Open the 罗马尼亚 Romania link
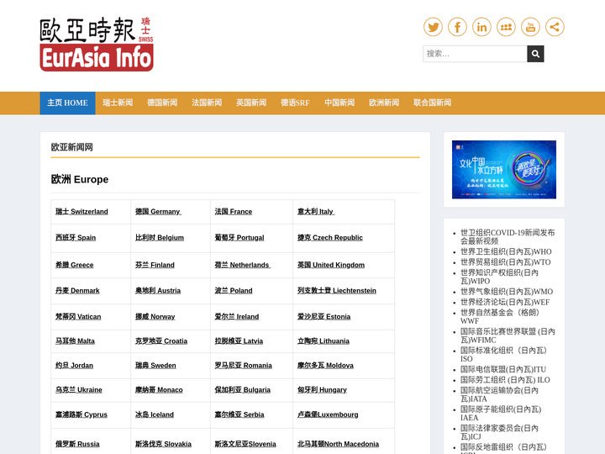 pyautogui.click(x=244, y=366)
